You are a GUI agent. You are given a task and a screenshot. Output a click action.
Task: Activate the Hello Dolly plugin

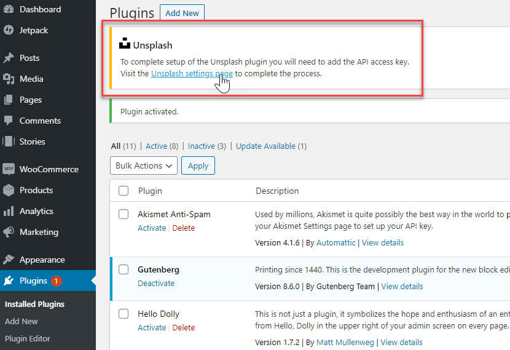point(152,327)
